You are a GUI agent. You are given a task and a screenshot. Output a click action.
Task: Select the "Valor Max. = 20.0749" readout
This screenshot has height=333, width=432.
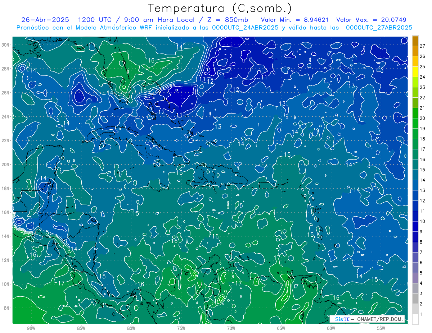click(x=371, y=20)
